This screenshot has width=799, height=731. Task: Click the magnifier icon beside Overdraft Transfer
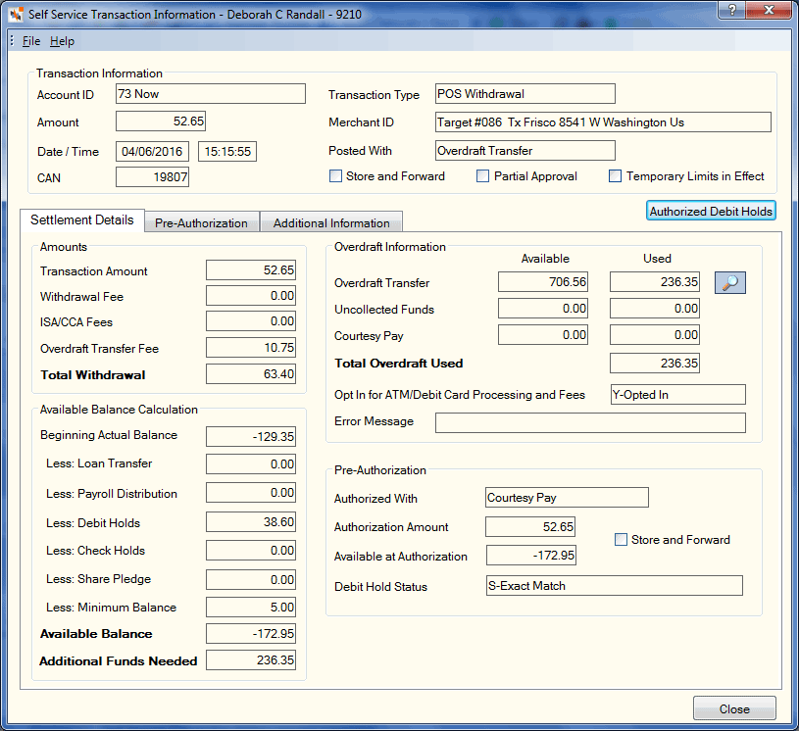(x=729, y=282)
